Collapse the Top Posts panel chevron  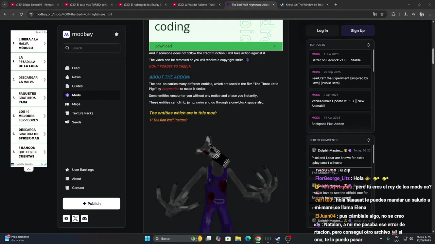tap(368, 45)
